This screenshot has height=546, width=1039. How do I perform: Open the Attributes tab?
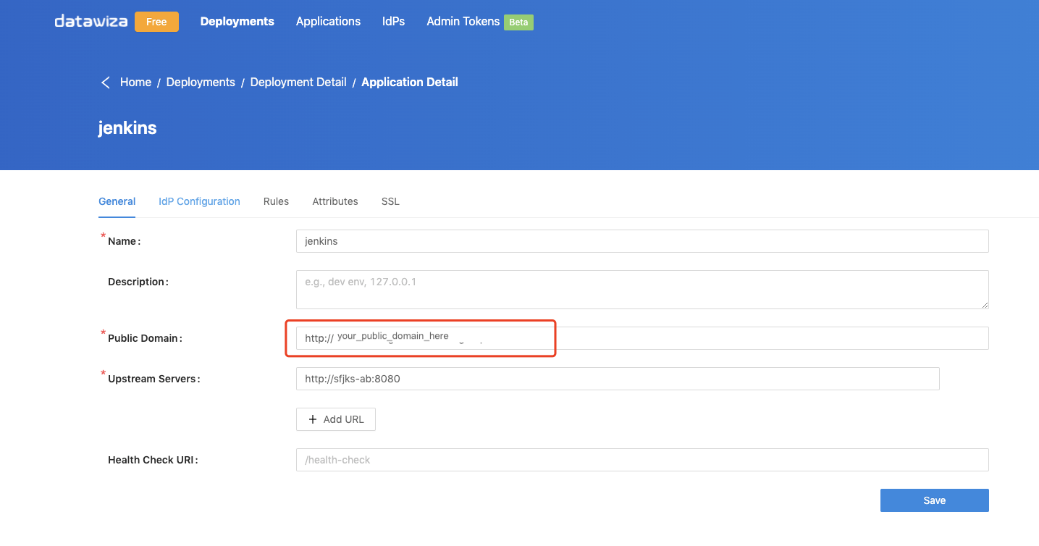click(x=335, y=201)
